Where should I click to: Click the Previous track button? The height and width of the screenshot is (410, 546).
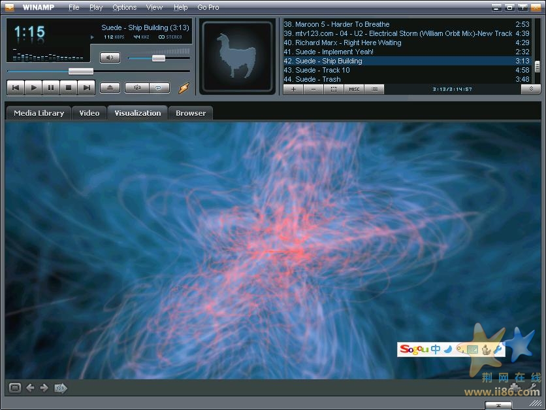16,87
